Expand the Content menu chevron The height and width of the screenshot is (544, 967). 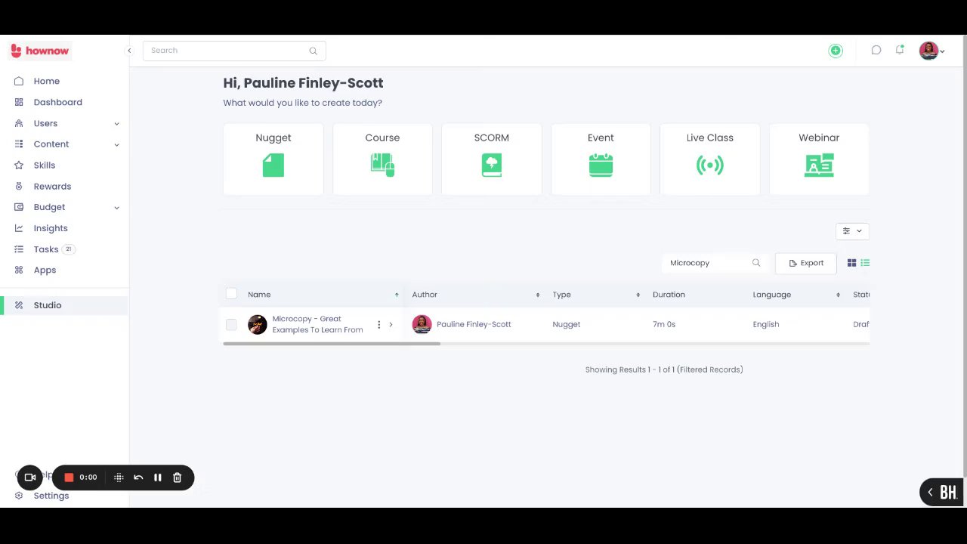(116, 145)
